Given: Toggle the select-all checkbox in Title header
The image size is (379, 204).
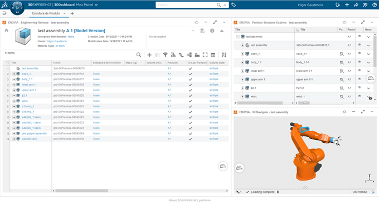Looking at the screenshot, I should pyautogui.click(x=7, y=63).
